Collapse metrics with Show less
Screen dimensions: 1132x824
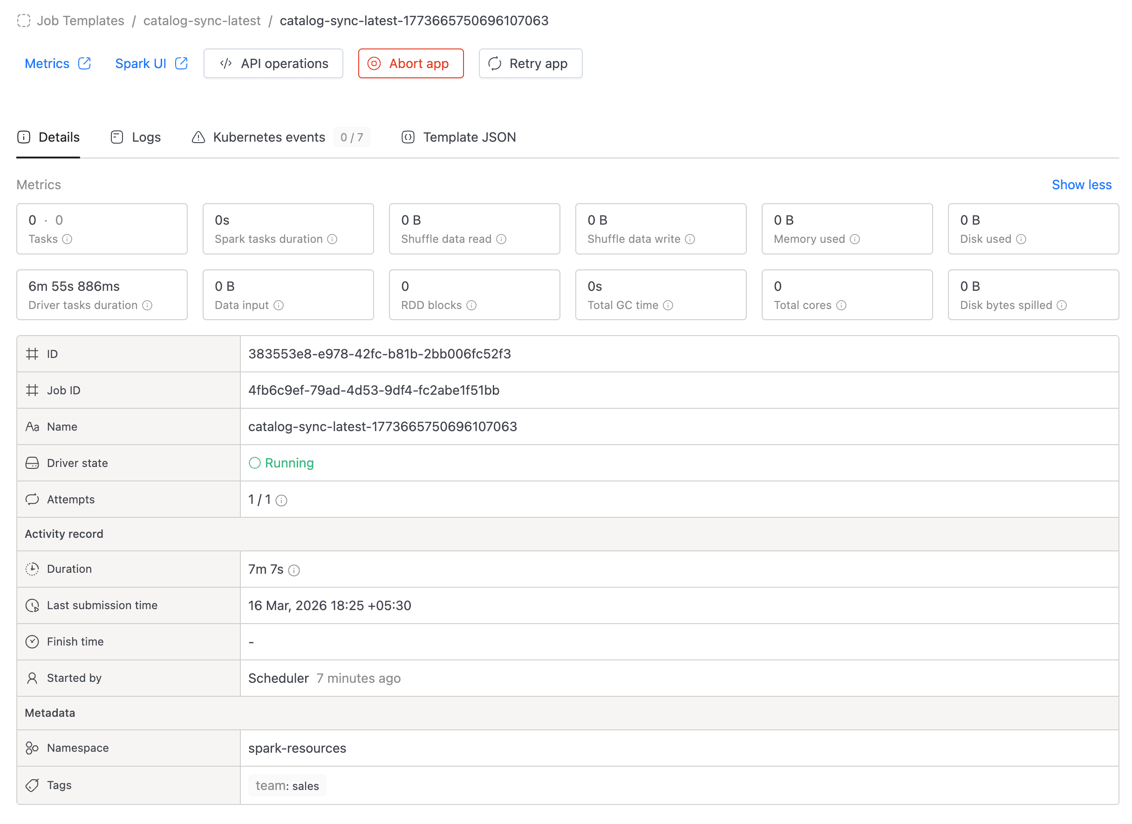tap(1081, 185)
